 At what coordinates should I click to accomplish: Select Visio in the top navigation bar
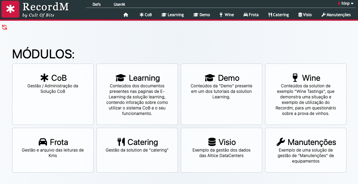[x=305, y=15]
